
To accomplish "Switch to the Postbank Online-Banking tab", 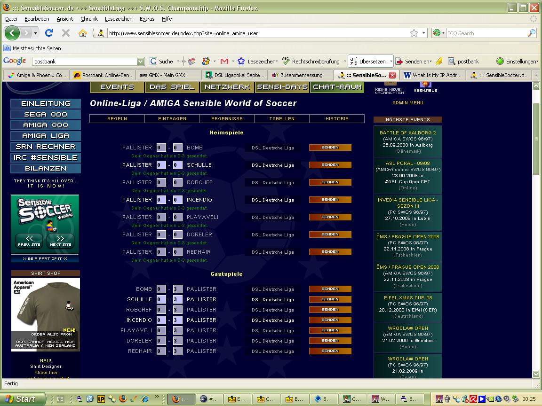I will [104, 75].
